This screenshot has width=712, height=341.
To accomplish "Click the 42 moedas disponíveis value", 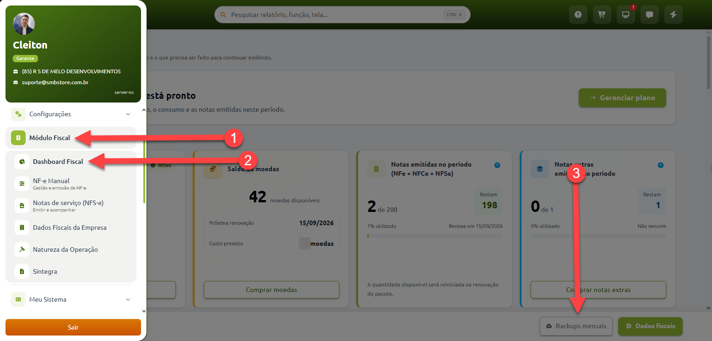I will [284, 197].
